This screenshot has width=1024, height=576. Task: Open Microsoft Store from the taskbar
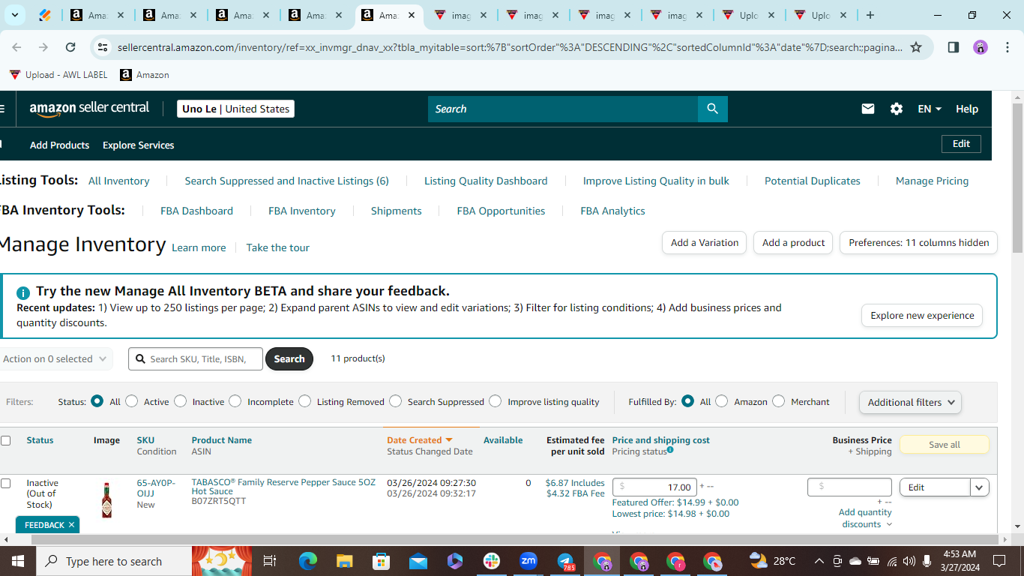[x=382, y=561]
